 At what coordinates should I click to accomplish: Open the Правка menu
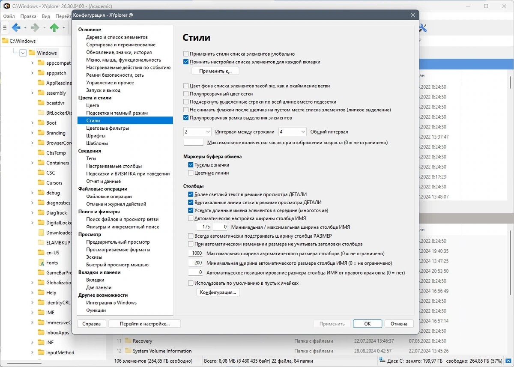tap(28, 16)
